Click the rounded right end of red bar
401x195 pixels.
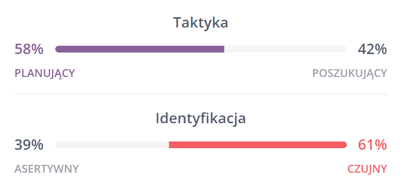coord(345,145)
